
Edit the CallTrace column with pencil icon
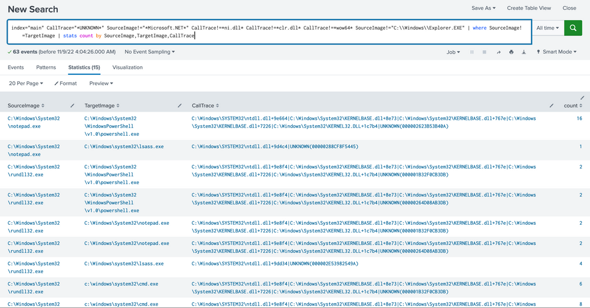[x=551, y=106]
